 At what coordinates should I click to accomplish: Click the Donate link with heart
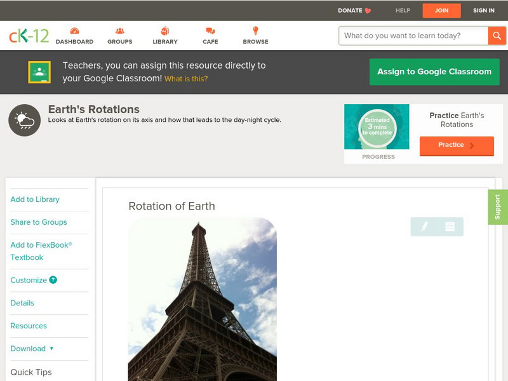(354, 11)
